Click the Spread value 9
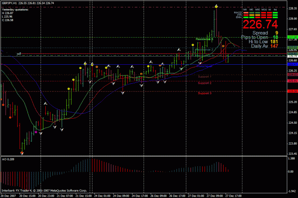The height and width of the screenshot is (198, 298). pyautogui.click(x=277, y=33)
